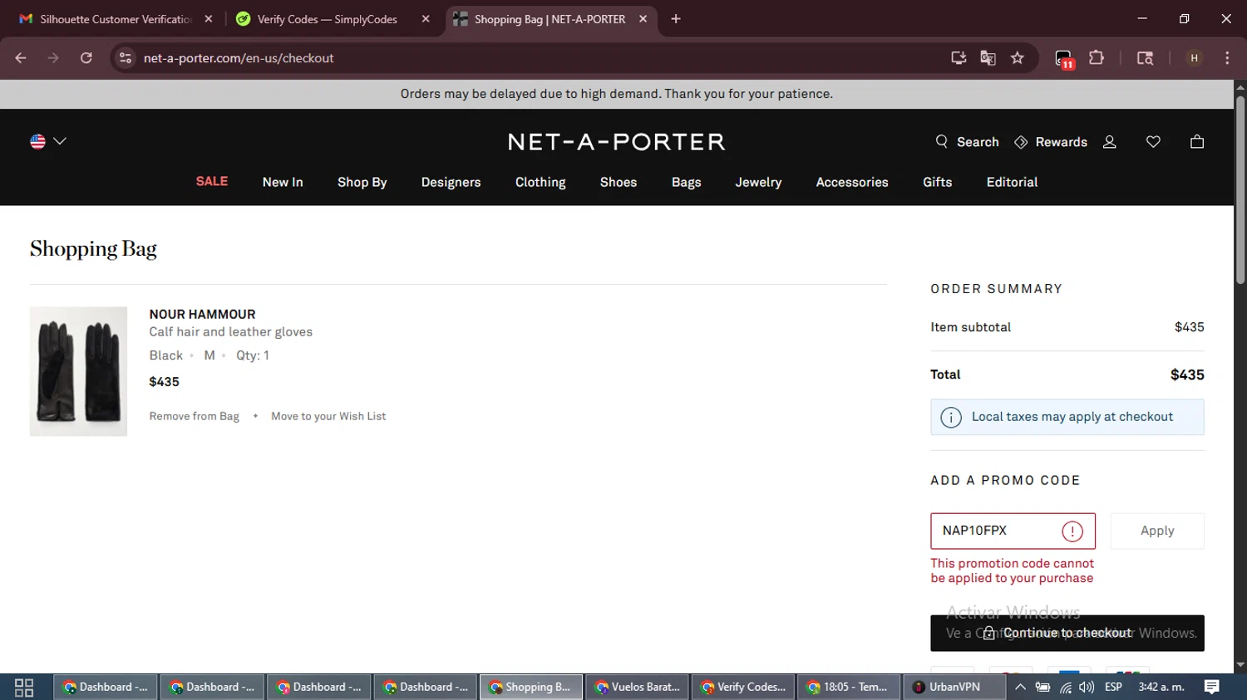Open the wish list heart icon
This screenshot has width=1247, height=700.
(1153, 142)
